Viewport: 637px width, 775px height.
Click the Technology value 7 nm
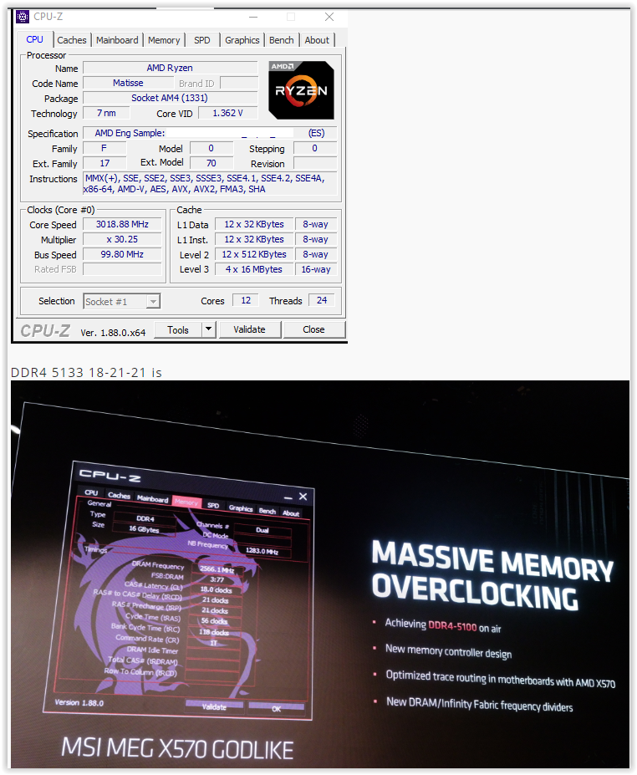106,113
